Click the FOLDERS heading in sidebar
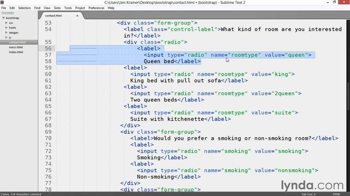This screenshot has height=196, width=350. 8,13
